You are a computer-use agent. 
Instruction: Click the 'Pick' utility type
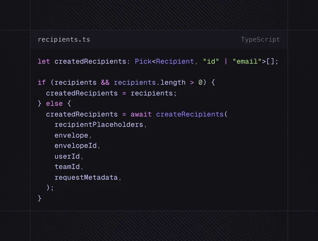[x=143, y=61]
